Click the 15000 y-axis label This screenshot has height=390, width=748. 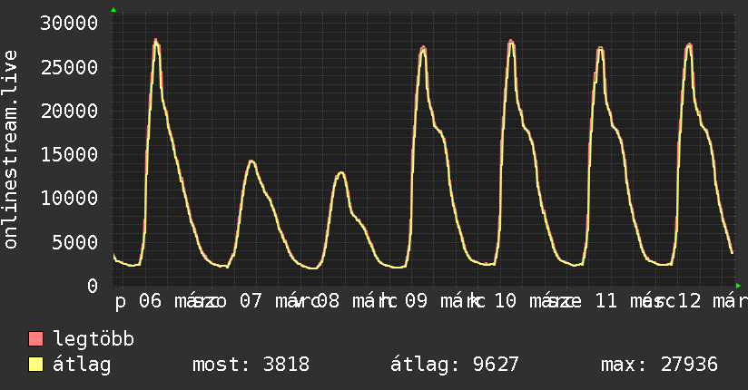coord(69,154)
